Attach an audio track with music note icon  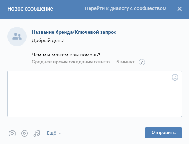click(37, 133)
